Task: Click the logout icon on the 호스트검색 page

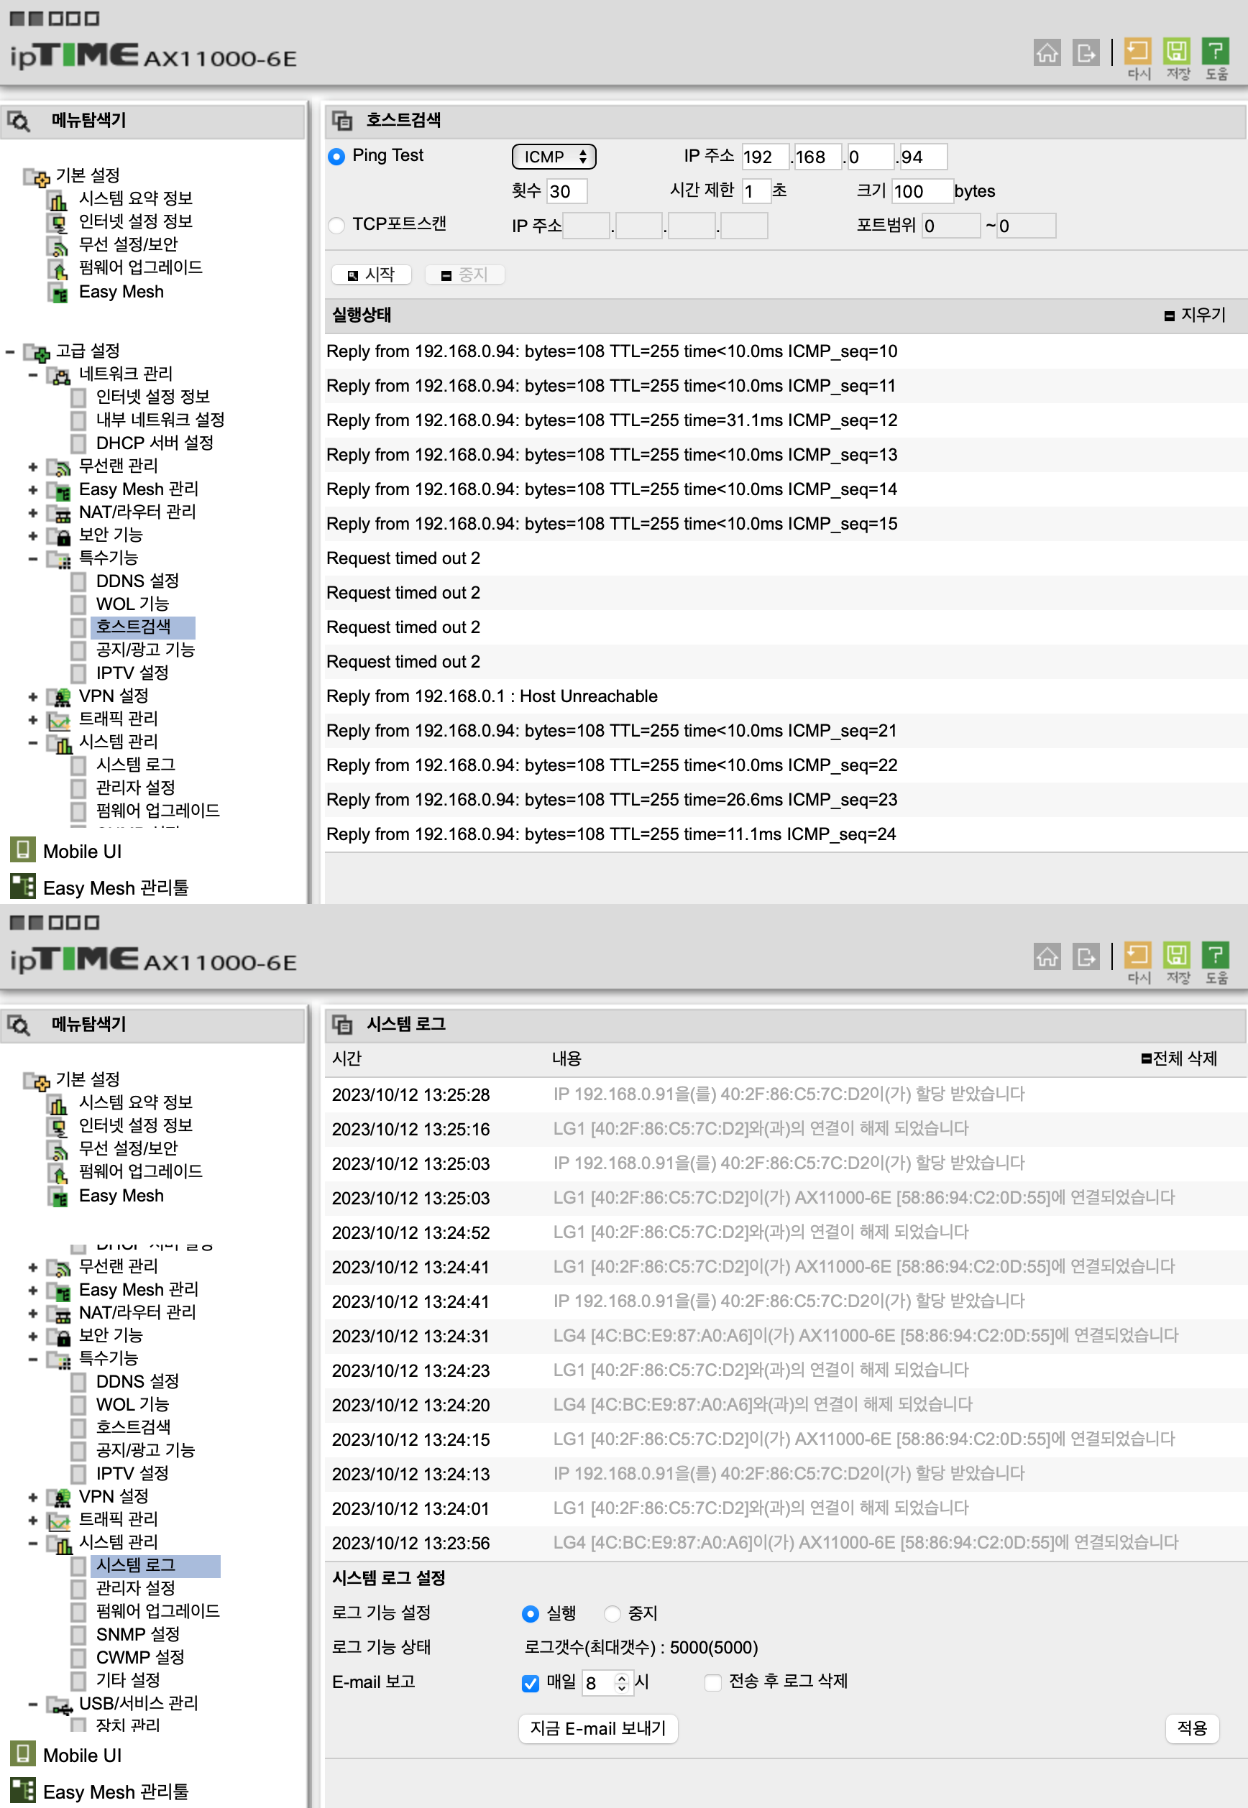Action: (1086, 53)
